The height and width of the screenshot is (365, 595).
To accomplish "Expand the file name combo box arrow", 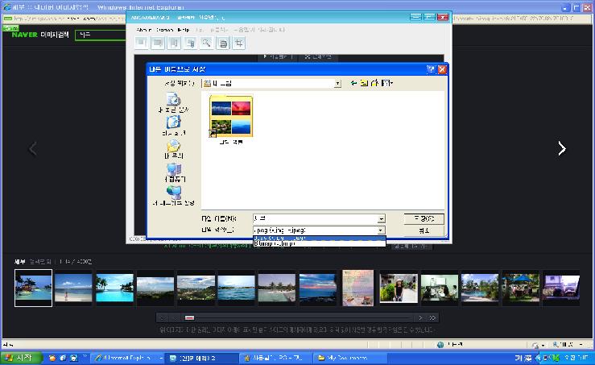I will coord(381,218).
